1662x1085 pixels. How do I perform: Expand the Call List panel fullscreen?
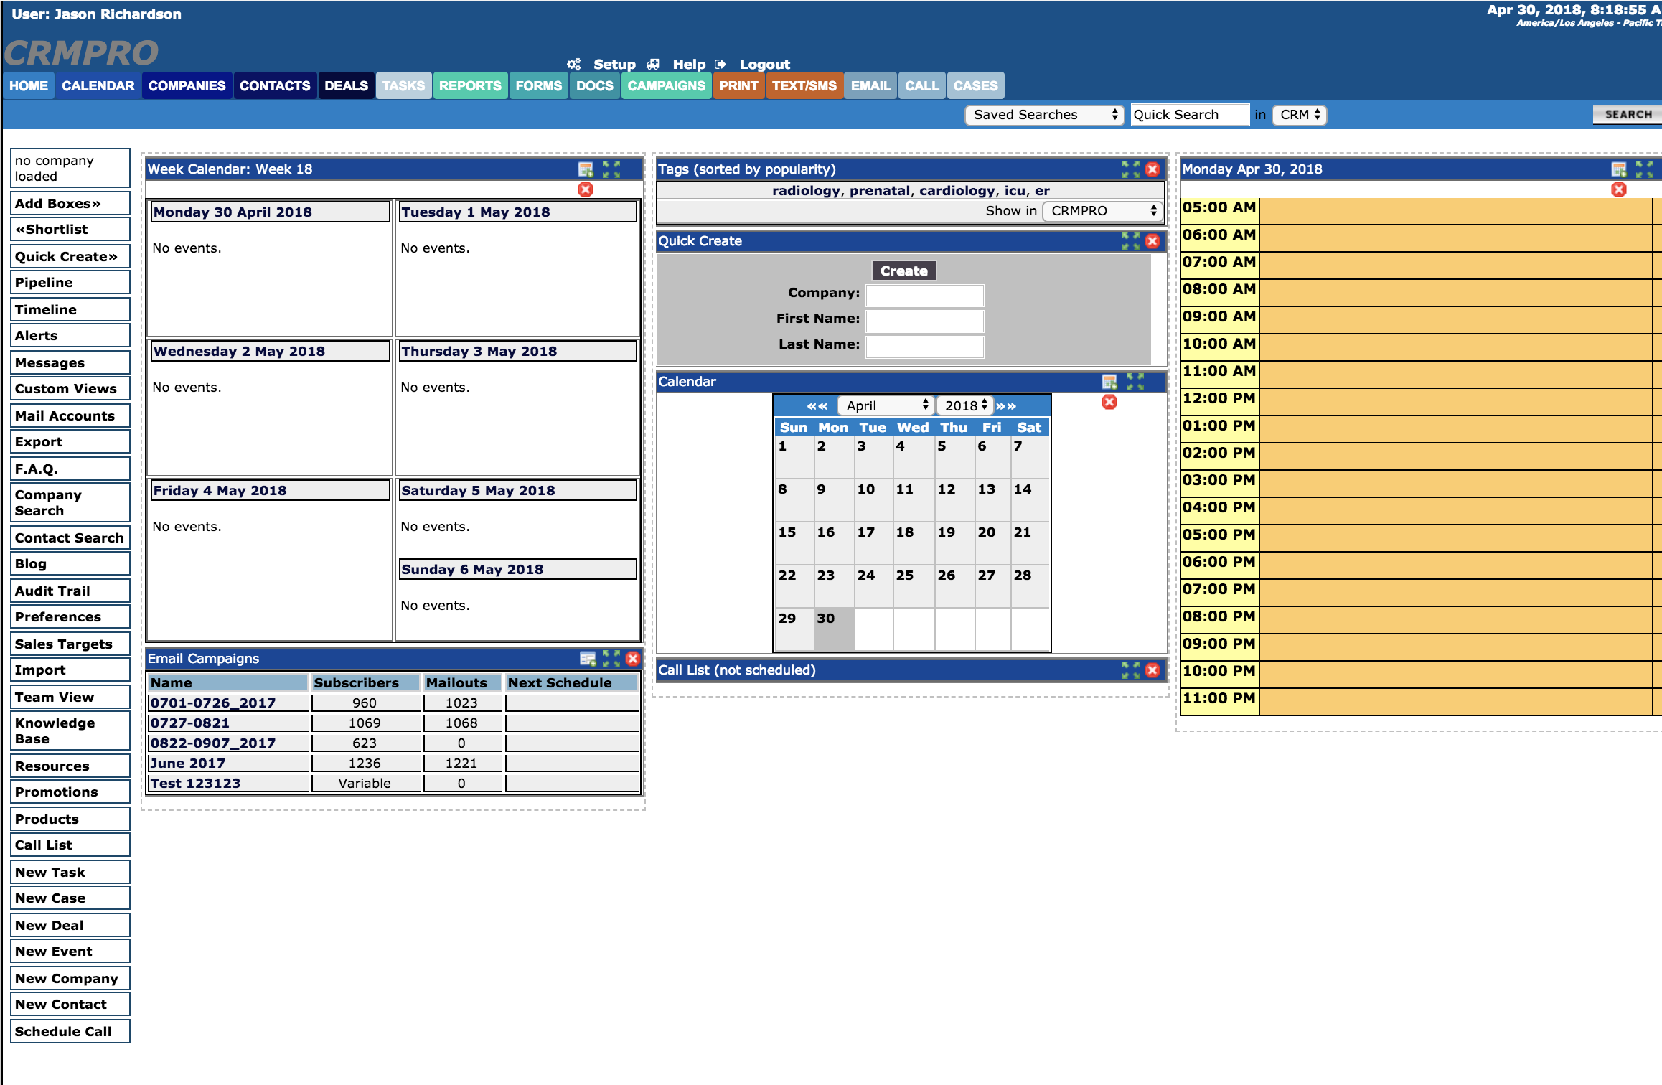pos(1130,670)
